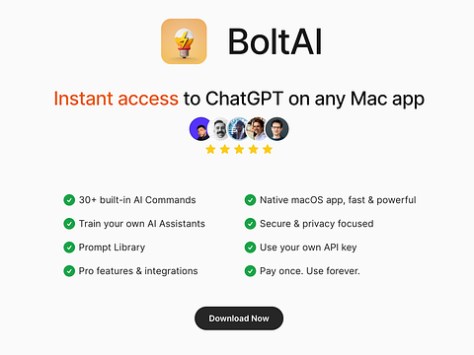Click the first gold rating star

[x=210, y=150]
